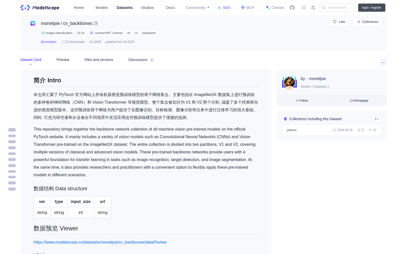Click the plus icon in Collections
This screenshot has width=407, height=254.
click(359, 22)
